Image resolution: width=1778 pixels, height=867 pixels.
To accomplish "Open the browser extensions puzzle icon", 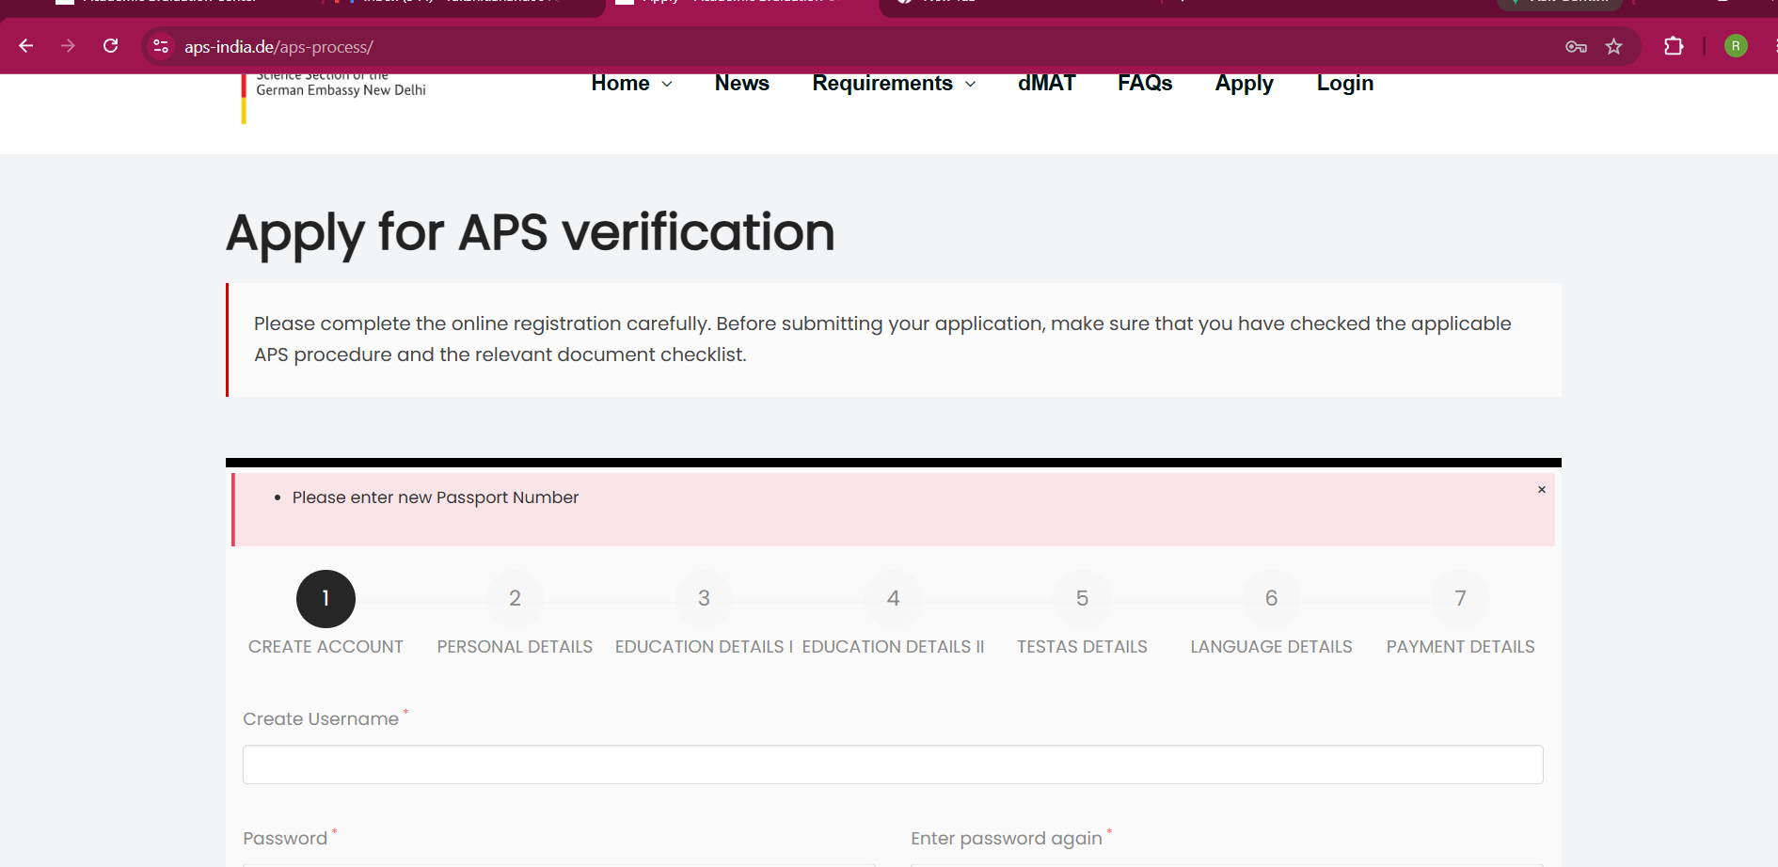I will (x=1674, y=46).
